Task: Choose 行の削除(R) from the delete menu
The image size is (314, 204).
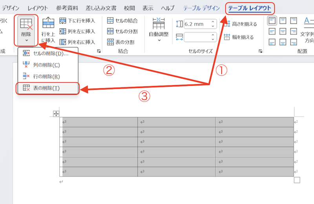Action: pos(48,76)
